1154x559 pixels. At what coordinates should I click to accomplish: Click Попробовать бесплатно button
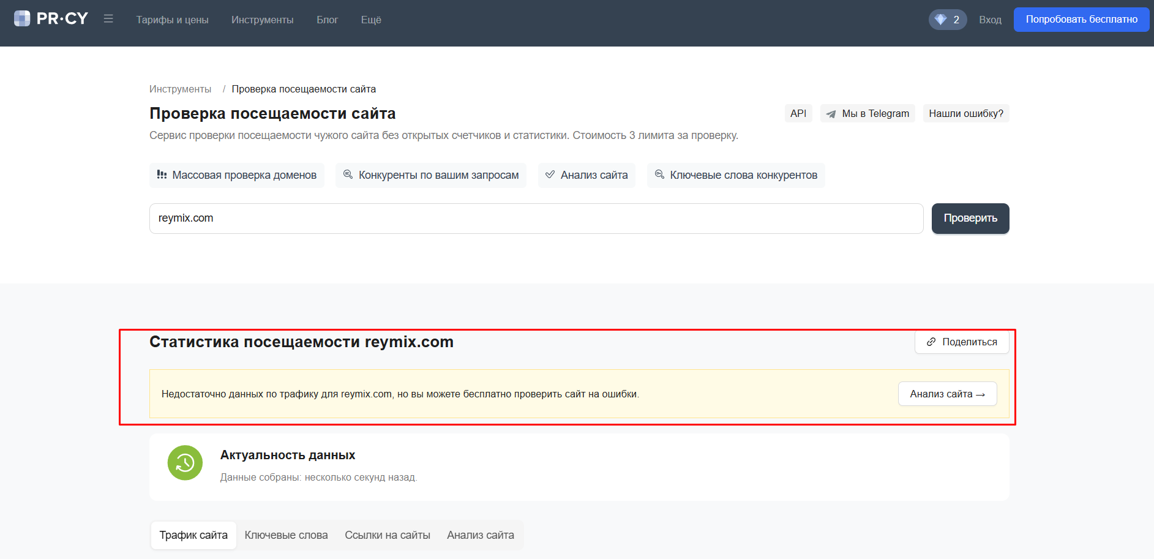coord(1081,20)
